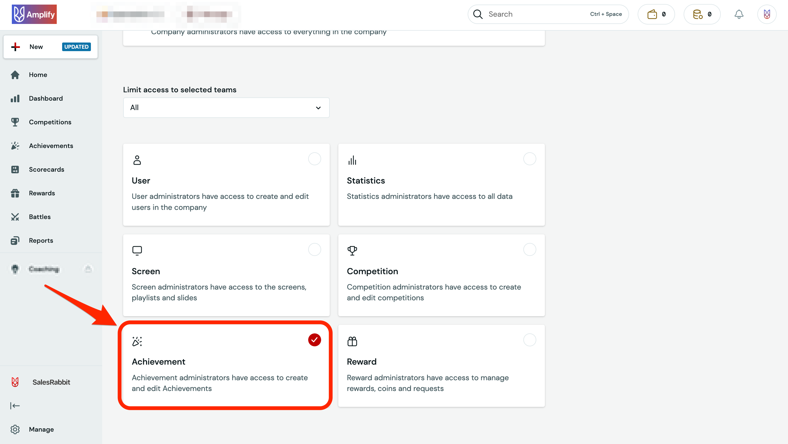788x444 pixels.
Task: Open the teams dropdown showing All
Action: pyautogui.click(x=226, y=107)
